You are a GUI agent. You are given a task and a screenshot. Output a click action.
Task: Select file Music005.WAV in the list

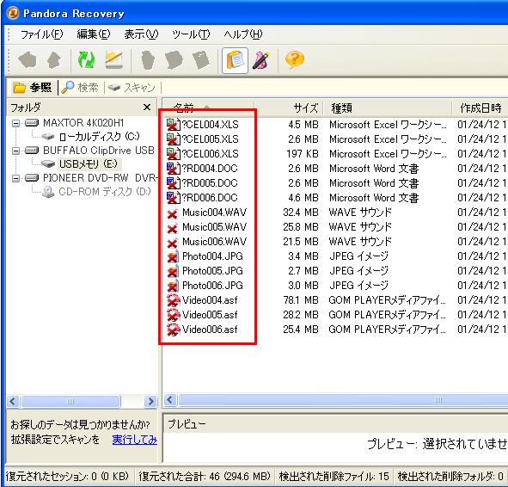coord(214,227)
